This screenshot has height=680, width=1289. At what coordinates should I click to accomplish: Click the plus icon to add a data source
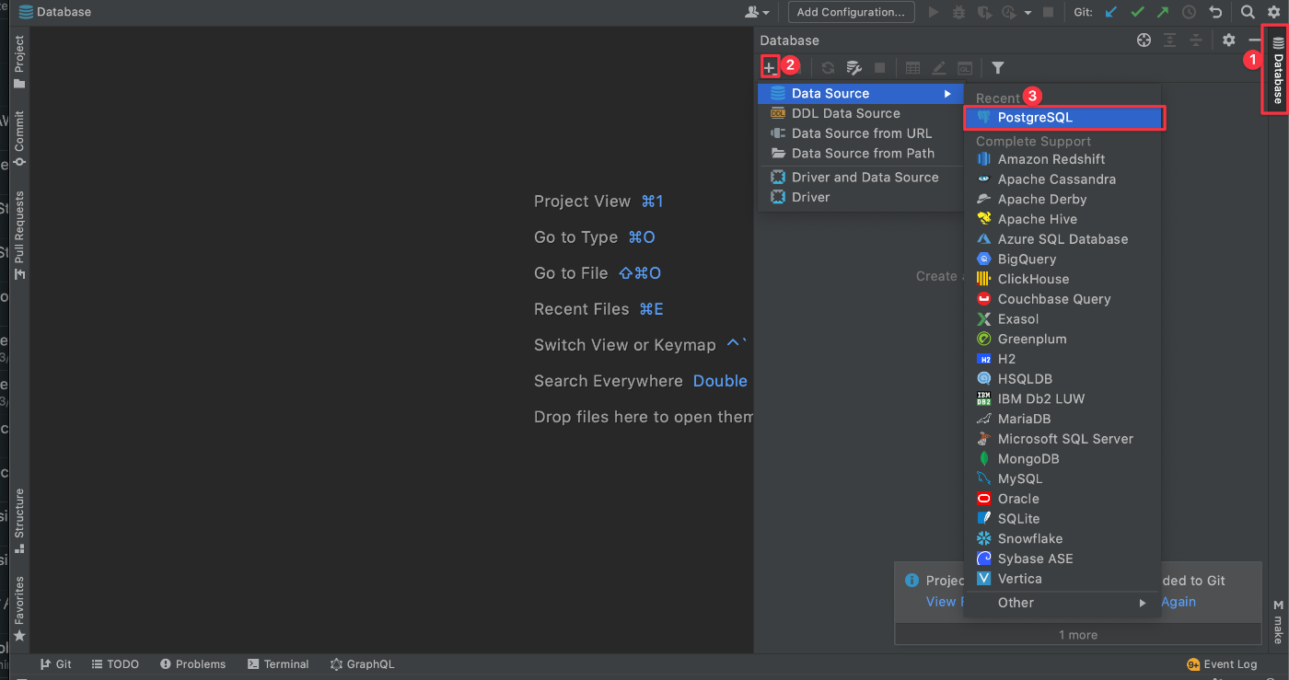(770, 68)
